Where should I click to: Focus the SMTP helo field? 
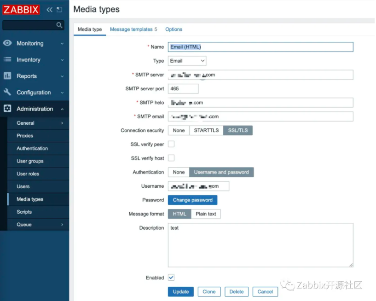260,103
